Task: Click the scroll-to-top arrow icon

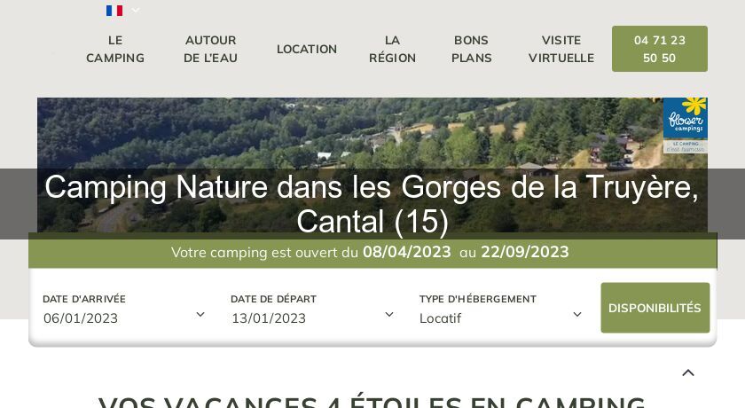Action: 688,373
